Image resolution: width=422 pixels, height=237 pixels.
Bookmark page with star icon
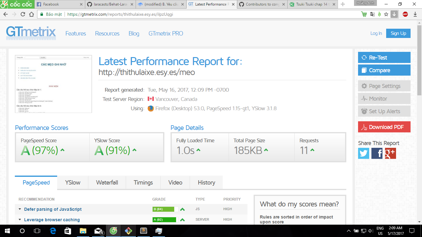pyautogui.click(x=386, y=14)
